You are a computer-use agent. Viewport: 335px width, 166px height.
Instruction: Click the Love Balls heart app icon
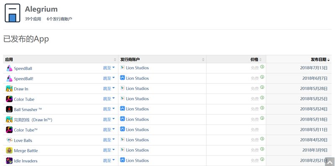(x=9, y=140)
